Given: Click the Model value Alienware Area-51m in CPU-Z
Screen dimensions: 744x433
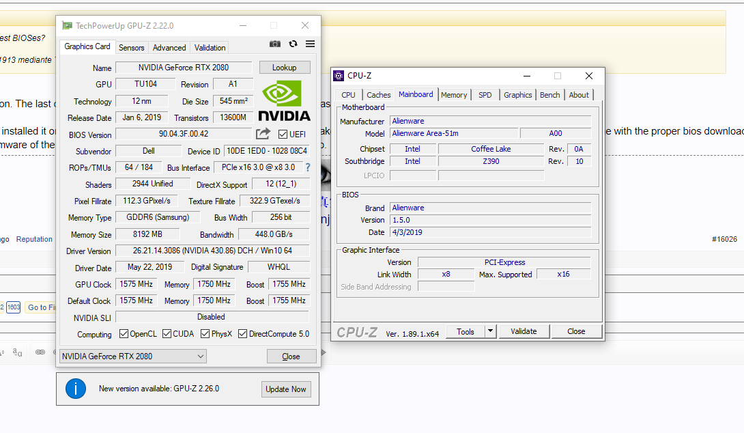Looking at the screenshot, I should [x=454, y=133].
